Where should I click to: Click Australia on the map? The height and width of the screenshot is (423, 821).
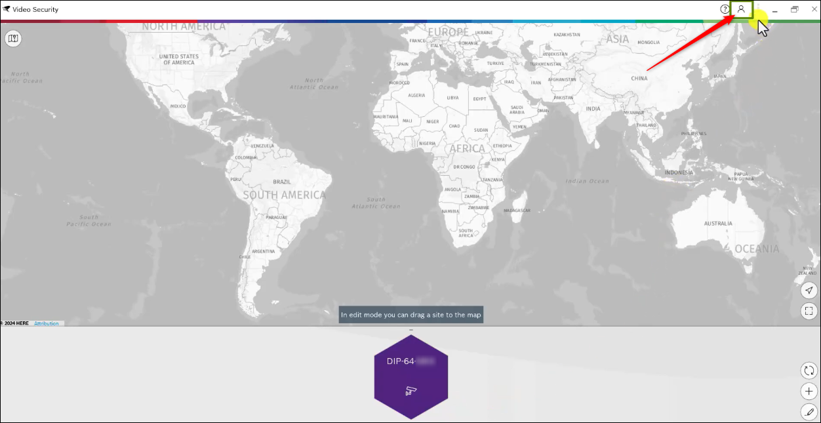click(718, 224)
